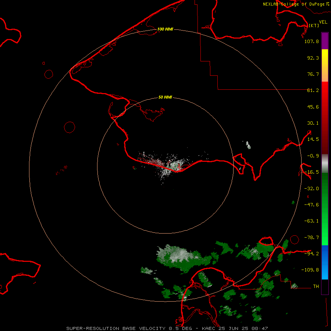Click the gray segment of the color bar

(325, 164)
